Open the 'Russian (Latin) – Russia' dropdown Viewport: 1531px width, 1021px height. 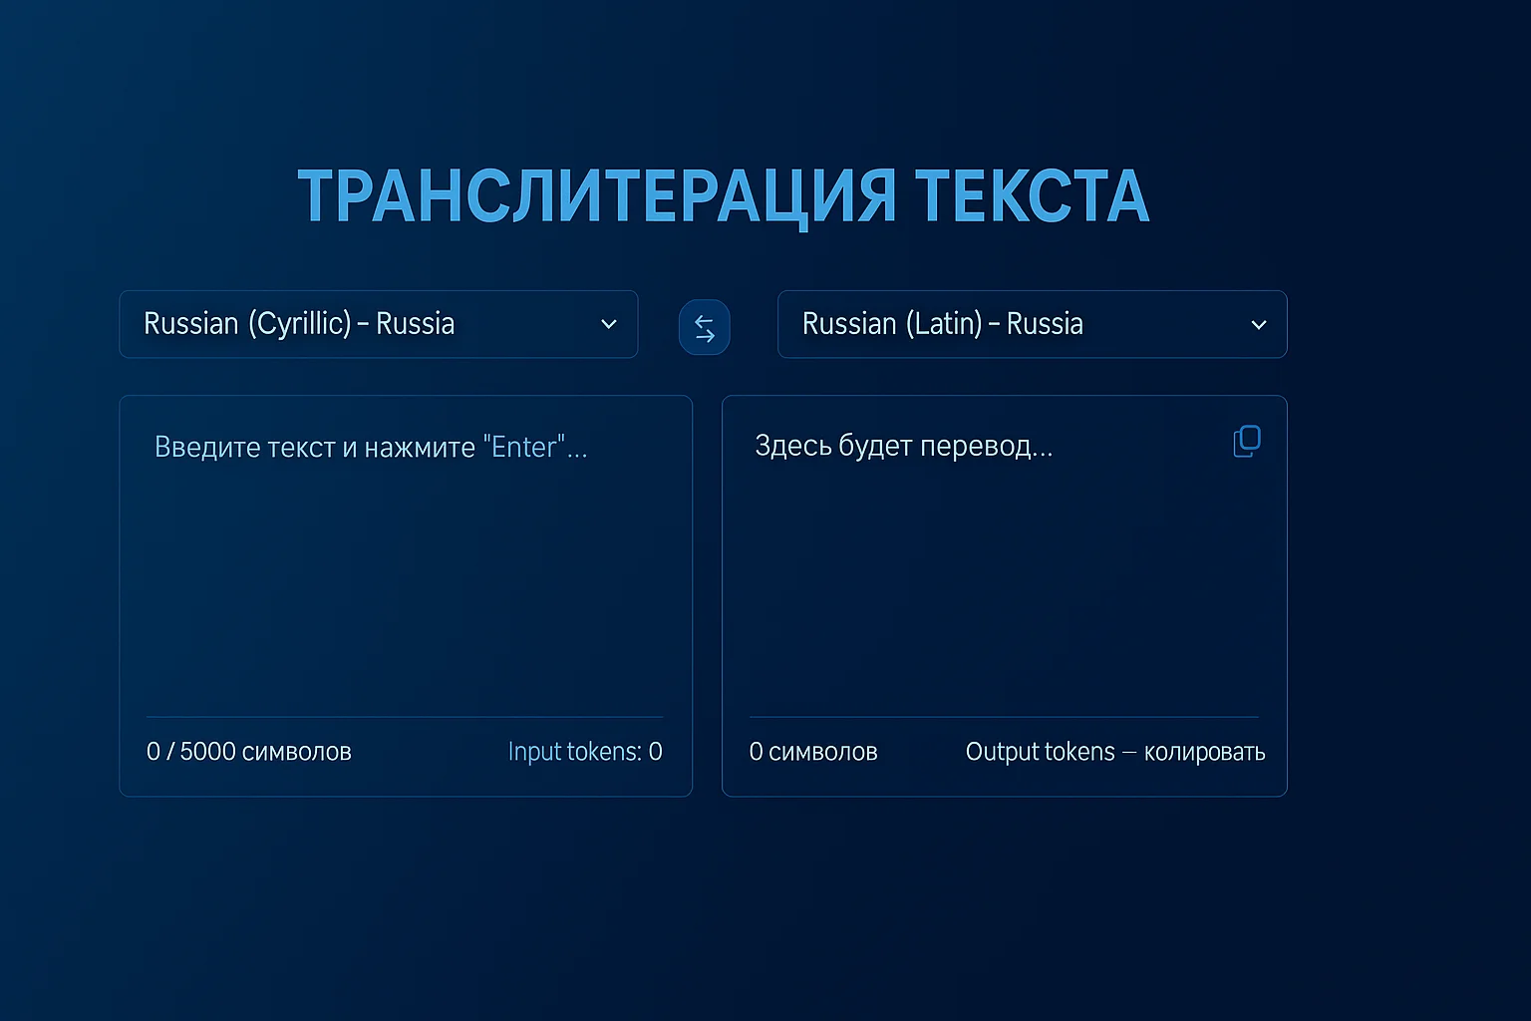pyautogui.click(x=1032, y=324)
